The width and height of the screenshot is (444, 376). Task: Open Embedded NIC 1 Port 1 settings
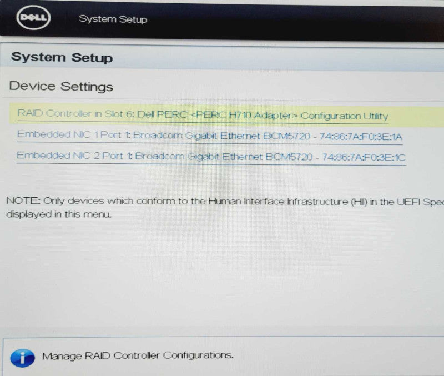(x=210, y=136)
